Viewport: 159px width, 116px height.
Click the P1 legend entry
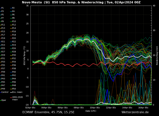pyautogui.click(x=2, y=8)
